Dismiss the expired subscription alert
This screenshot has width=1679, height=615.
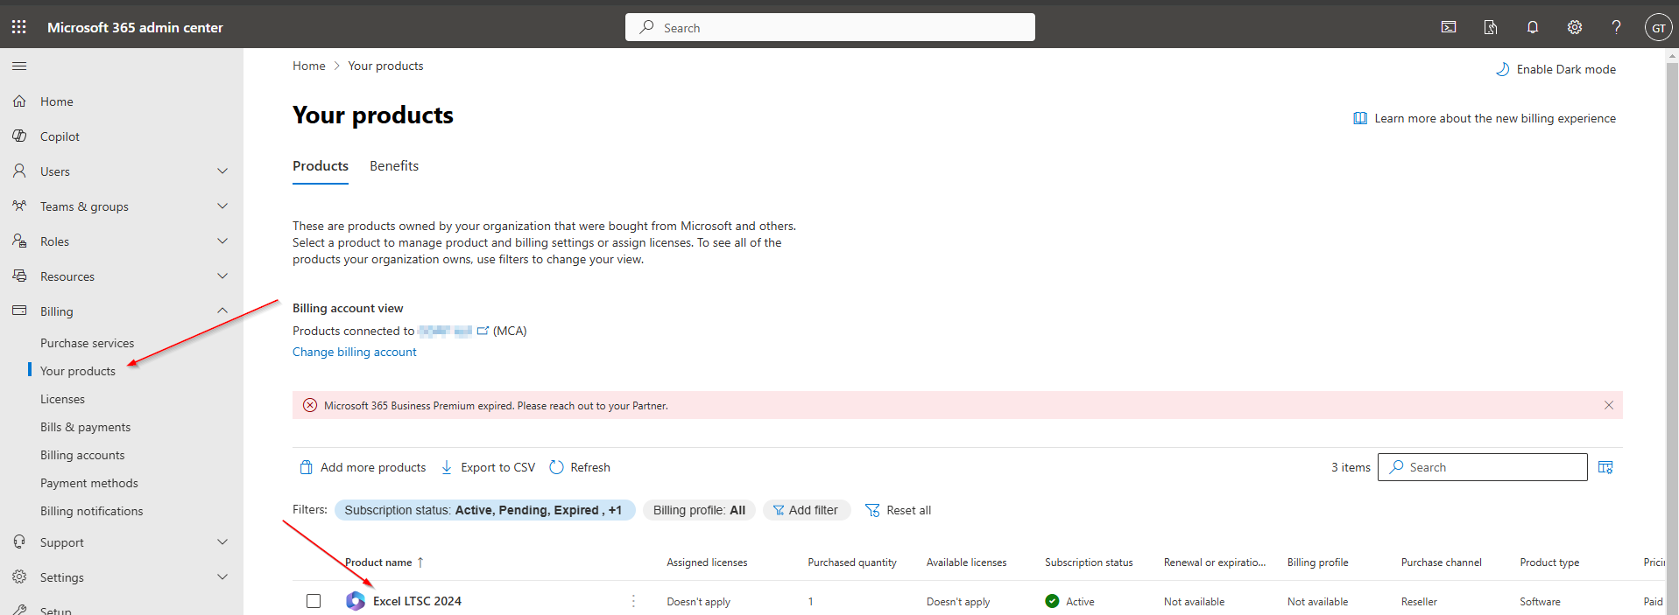coord(1609,405)
